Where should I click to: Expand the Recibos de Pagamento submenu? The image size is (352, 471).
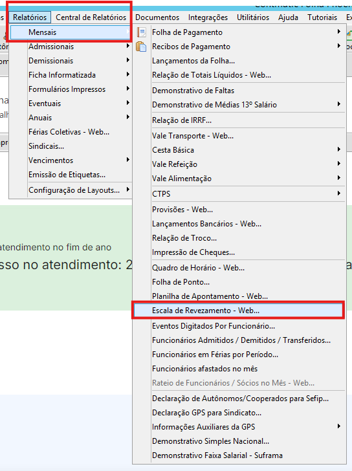[x=239, y=47]
